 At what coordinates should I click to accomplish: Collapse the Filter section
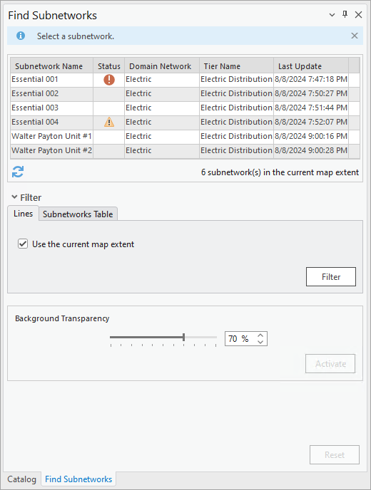click(14, 197)
